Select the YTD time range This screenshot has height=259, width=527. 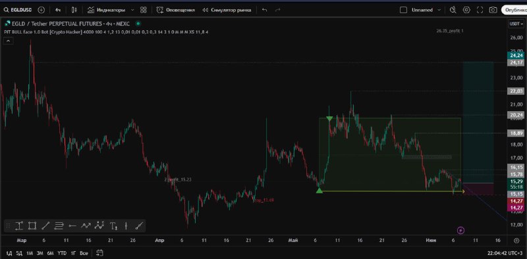point(61,253)
